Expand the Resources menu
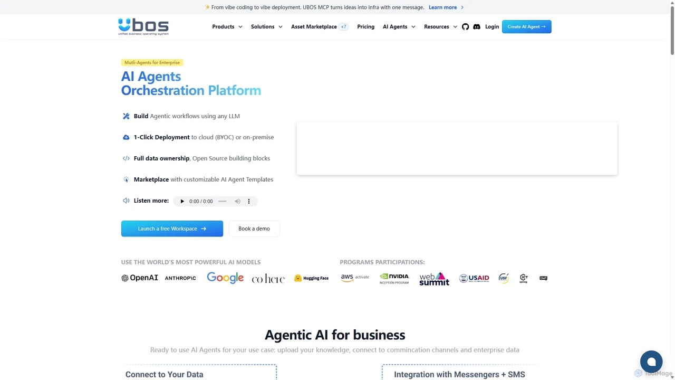Screen dimensions: 675x380 [441, 26]
